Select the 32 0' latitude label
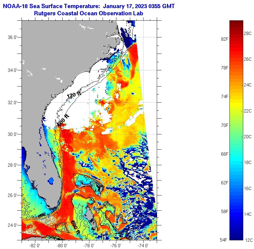Viewport: 254px width, 249px height. [x=12, y=102]
